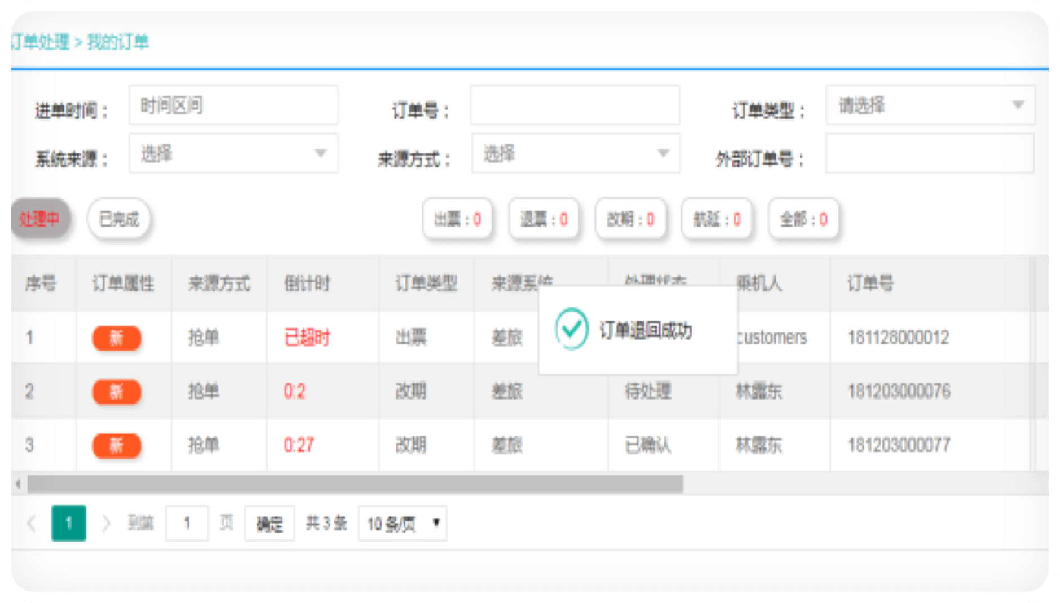Filter by 出票 count button

coord(457,219)
